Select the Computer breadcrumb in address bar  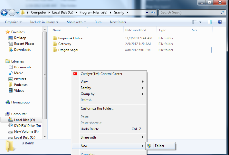[38, 13]
